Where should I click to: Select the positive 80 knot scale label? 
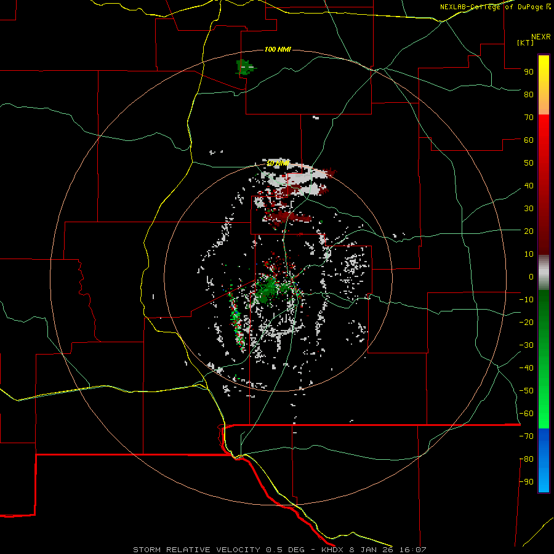click(529, 94)
